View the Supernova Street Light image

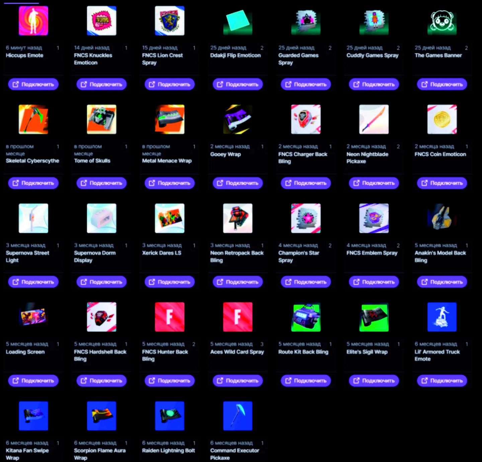(33, 218)
